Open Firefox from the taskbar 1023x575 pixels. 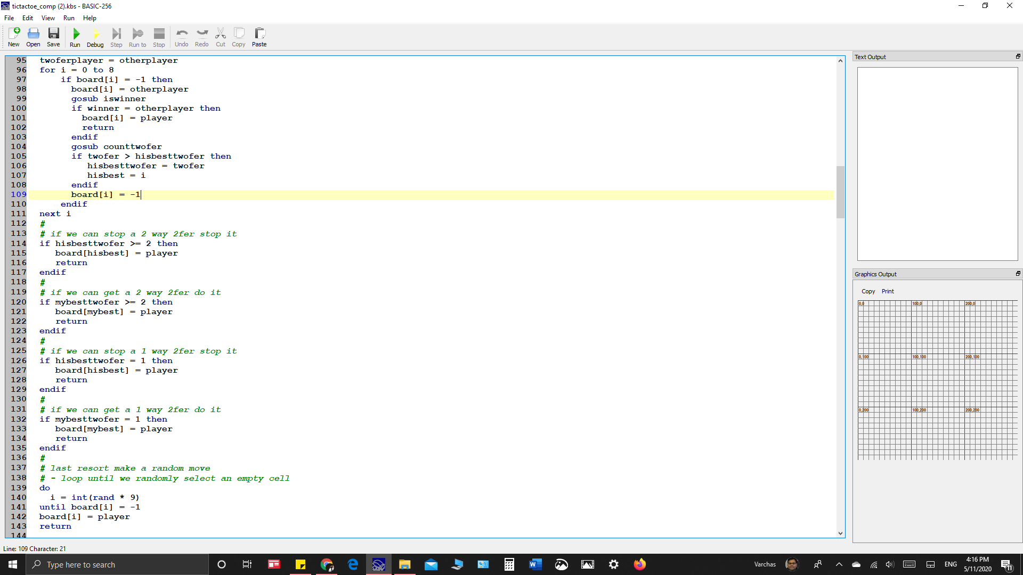pos(639,564)
